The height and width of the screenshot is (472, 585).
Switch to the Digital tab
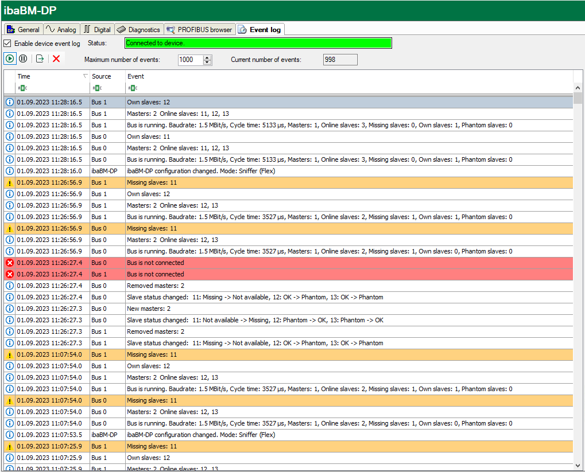coord(97,29)
